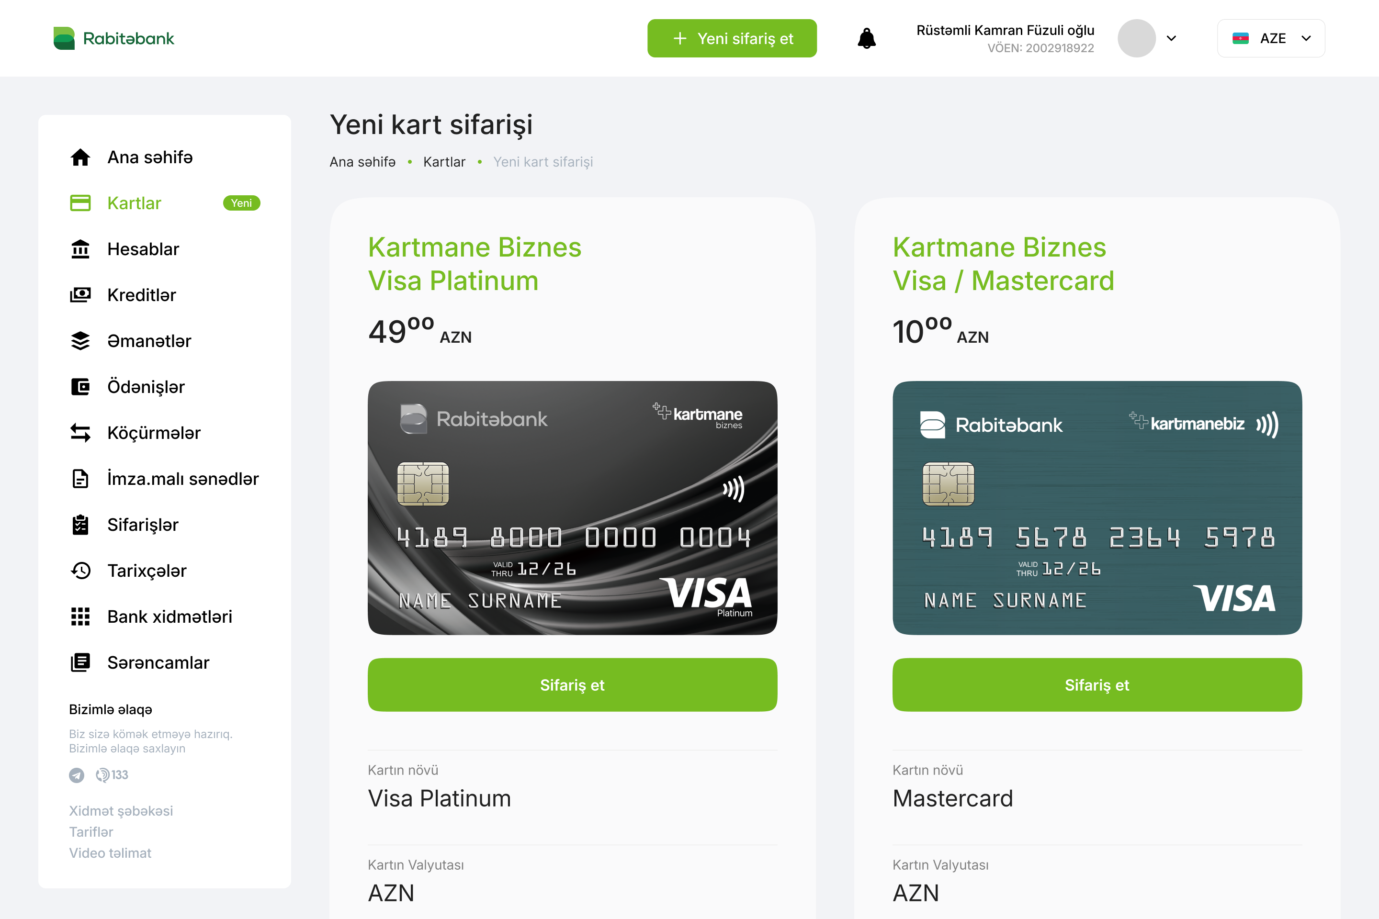Open the AZE language selector
The width and height of the screenshot is (1379, 919).
1270,39
